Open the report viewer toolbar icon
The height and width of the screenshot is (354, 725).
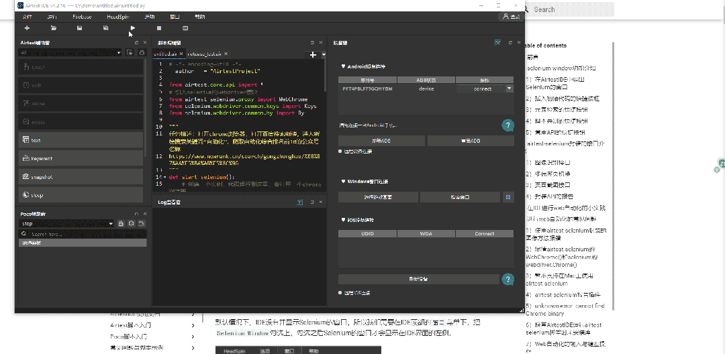185,28
